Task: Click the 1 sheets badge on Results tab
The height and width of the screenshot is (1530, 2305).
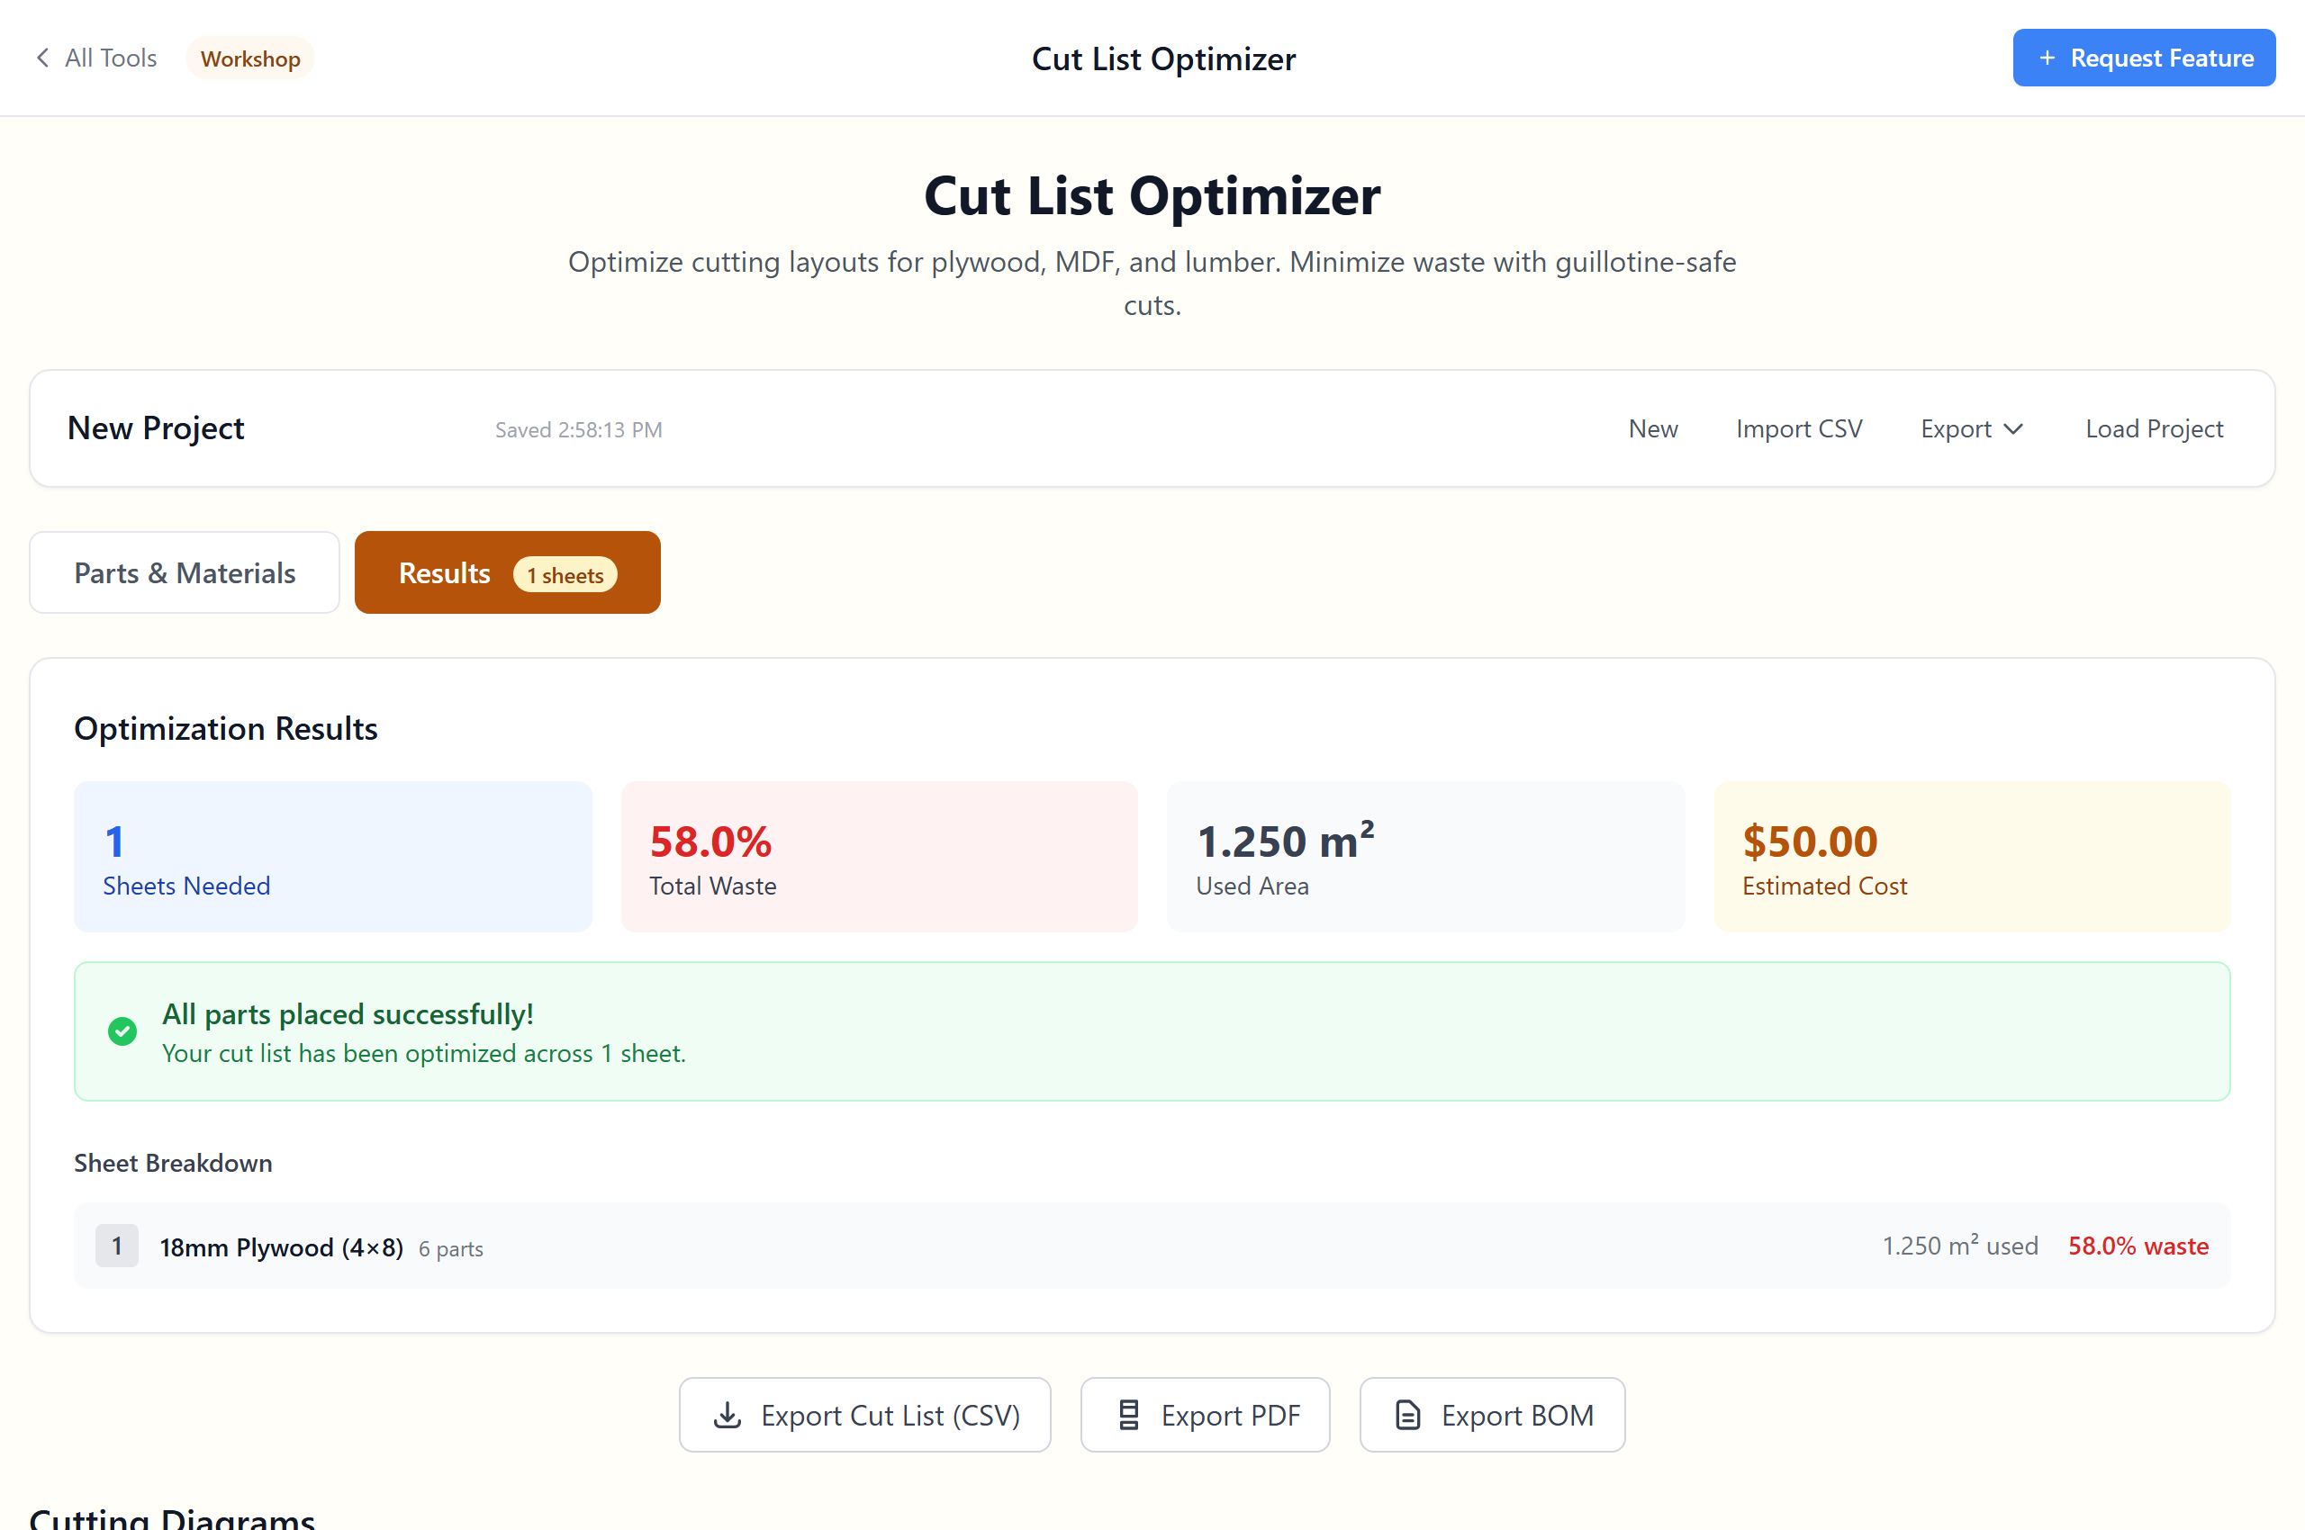Action: (x=565, y=575)
